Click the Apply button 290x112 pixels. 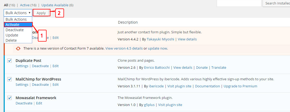click(x=41, y=13)
